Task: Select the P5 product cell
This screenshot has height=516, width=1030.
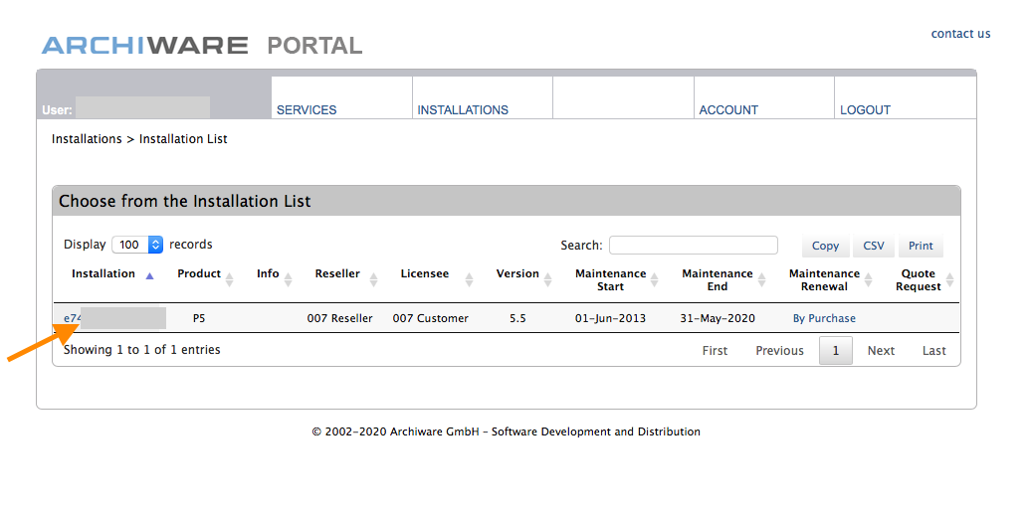Action: pos(198,318)
